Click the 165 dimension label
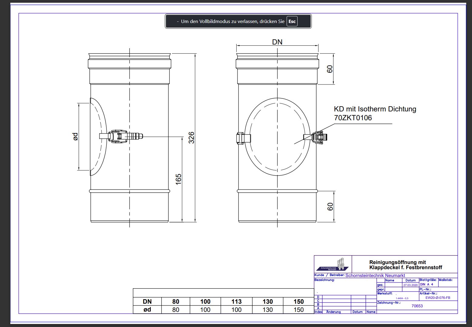This screenshot has height=327, width=472. pyautogui.click(x=179, y=179)
